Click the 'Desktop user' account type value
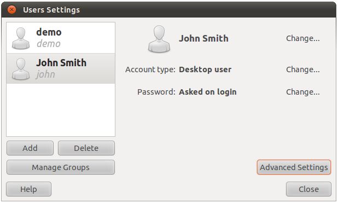This screenshot has width=338, height=203. (x=205, y=69)
